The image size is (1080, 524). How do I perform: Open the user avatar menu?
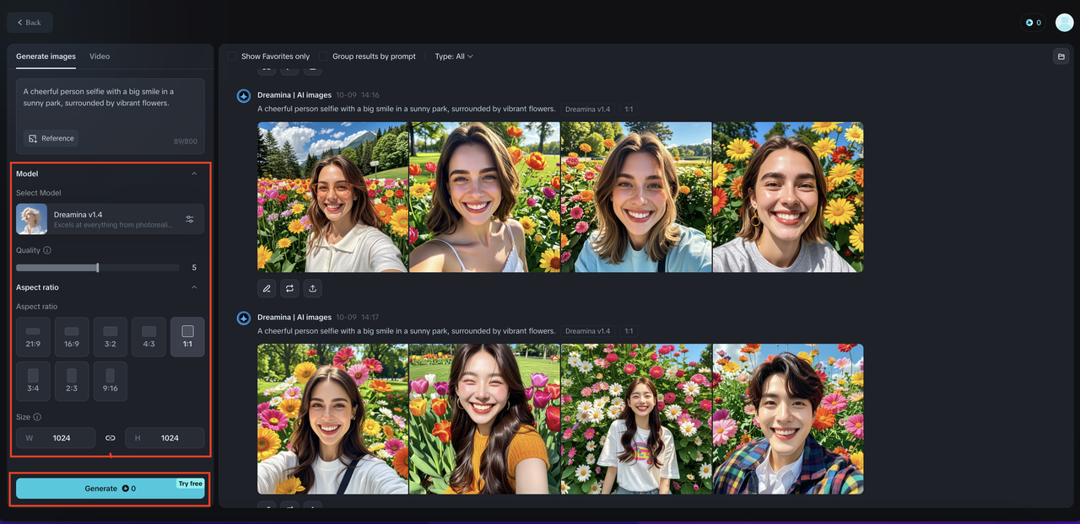click(1064, 23)
